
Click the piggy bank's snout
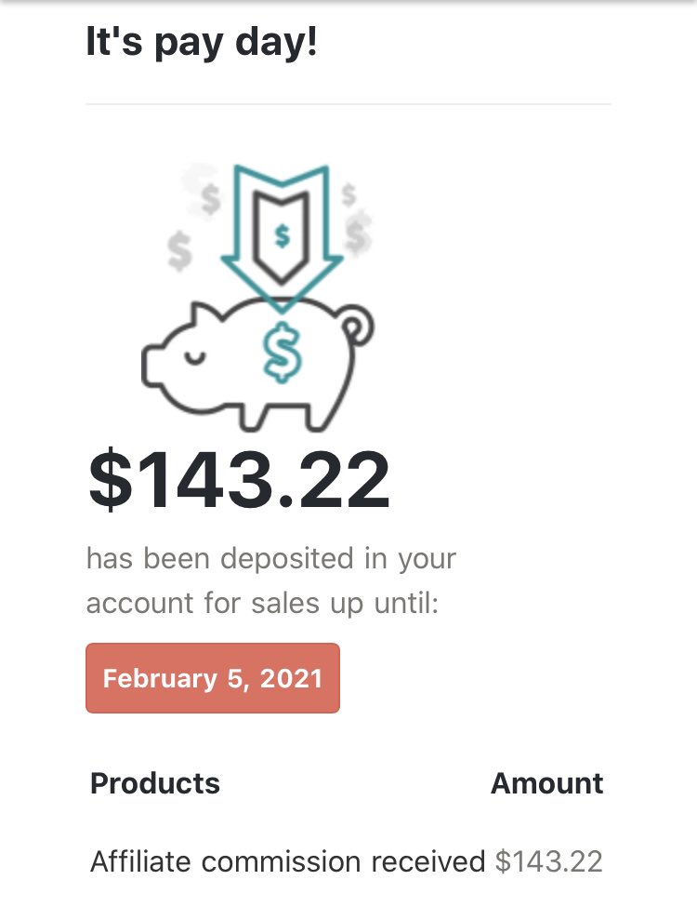click(153, 367)
